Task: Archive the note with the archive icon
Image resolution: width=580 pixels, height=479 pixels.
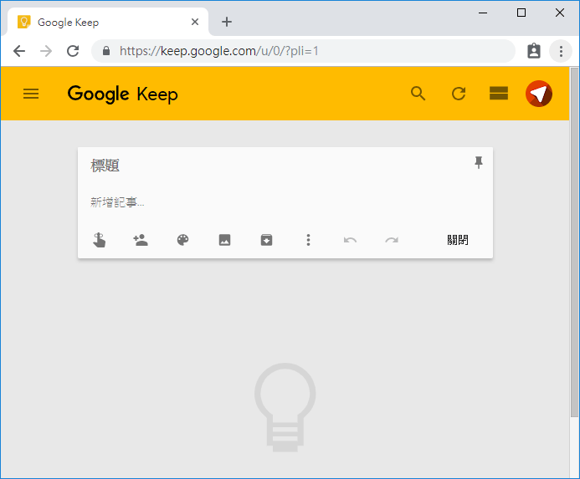Action: coord(266,240)
